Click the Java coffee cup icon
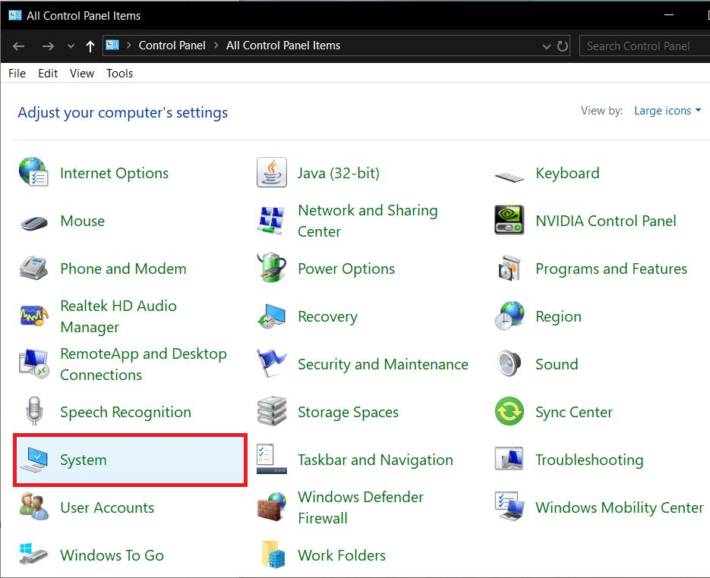710x578 pixels. pyautogui.click(x=272, y=172)
